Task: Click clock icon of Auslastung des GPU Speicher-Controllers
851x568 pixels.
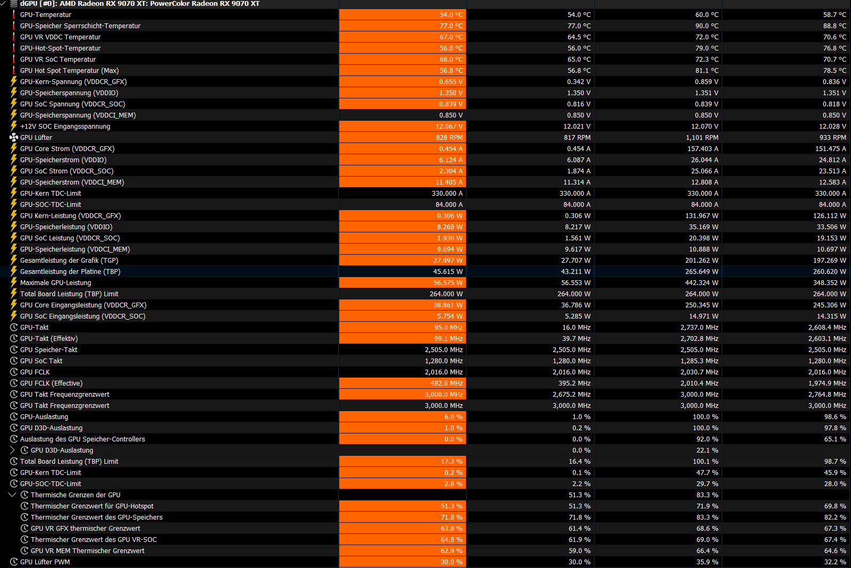Action: point(14,439)
